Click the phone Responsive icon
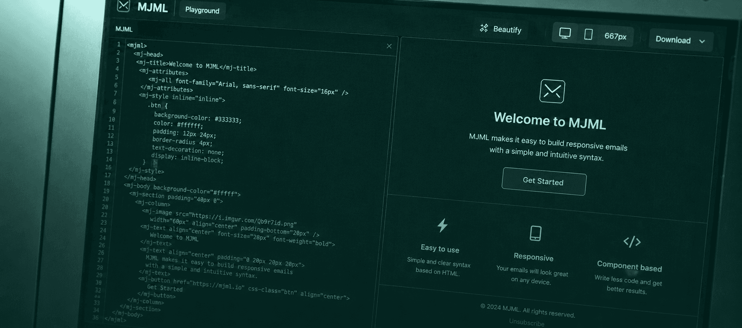 tap(535, 233)
